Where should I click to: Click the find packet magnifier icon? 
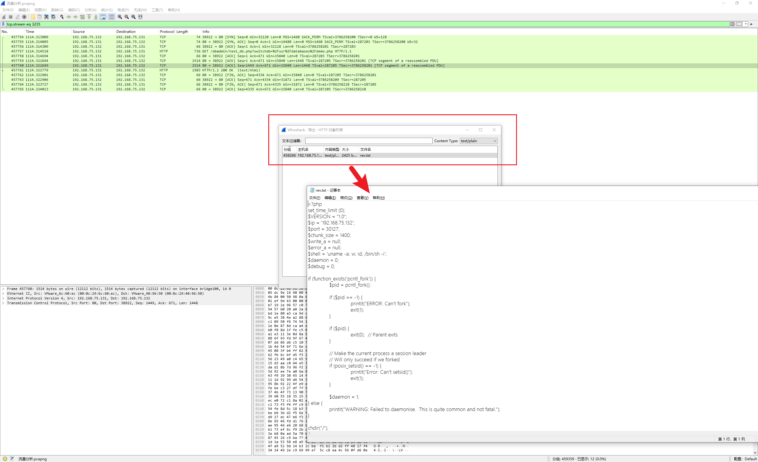pos(62,17)
